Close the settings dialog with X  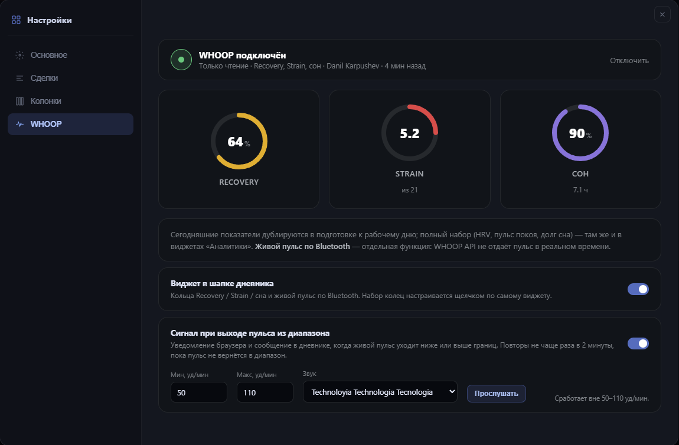click(x=662, y=14)
